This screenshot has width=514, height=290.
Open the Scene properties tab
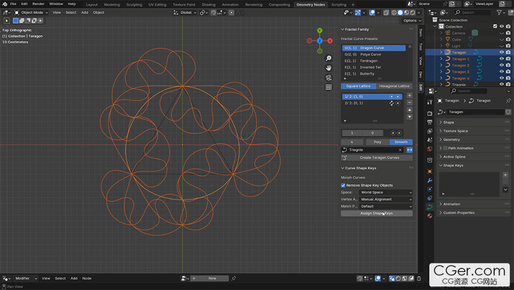coord(430,140)
